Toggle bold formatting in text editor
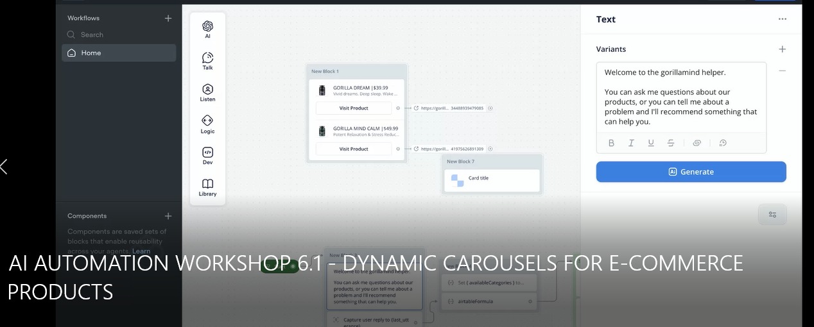The width and height of the screenshot is (814, 327). 611,143
